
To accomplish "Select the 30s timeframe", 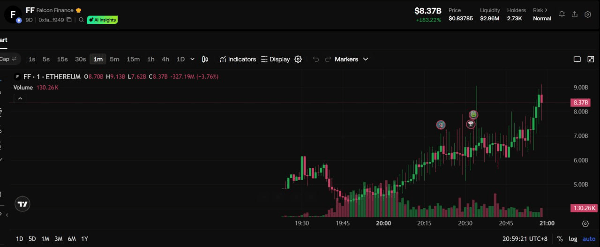I will pos(81,59).
